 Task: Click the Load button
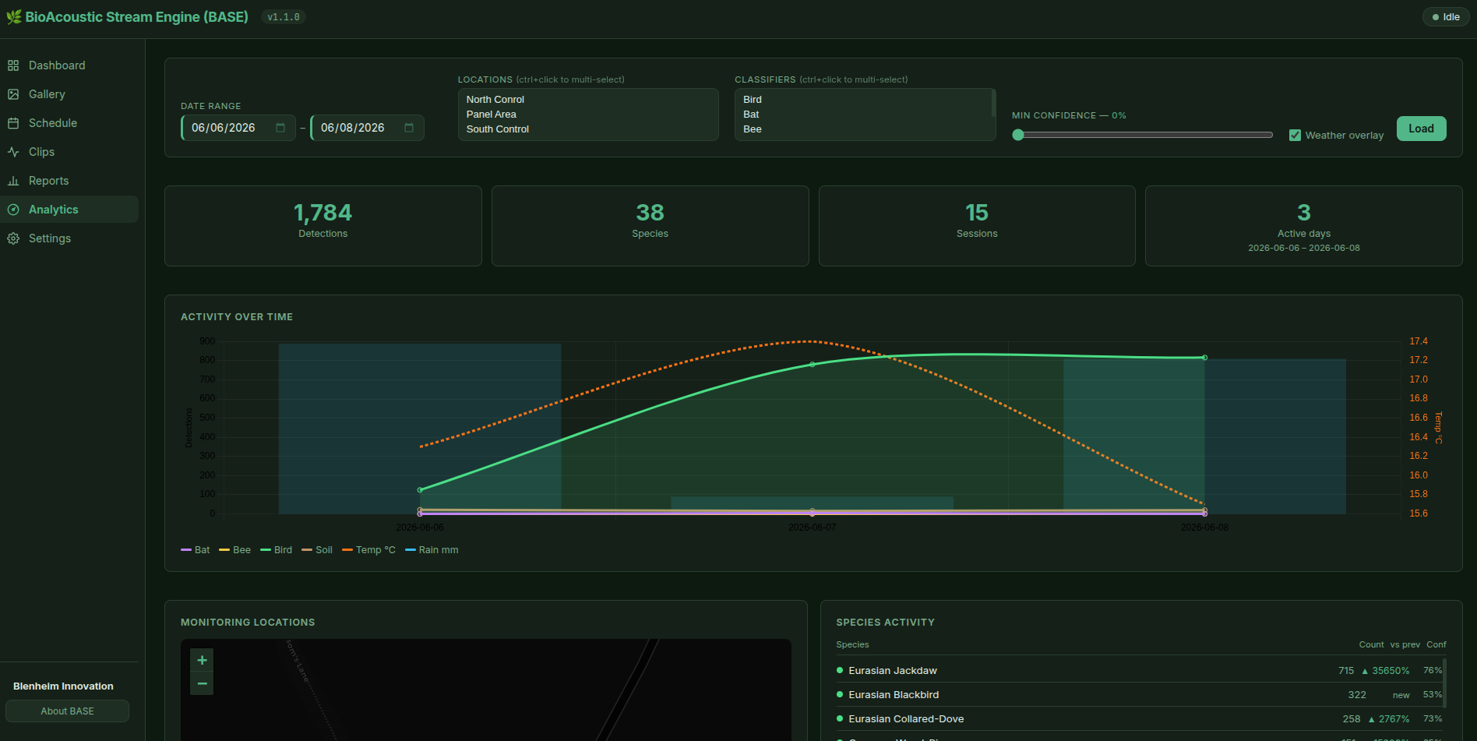click(1421, 129)
